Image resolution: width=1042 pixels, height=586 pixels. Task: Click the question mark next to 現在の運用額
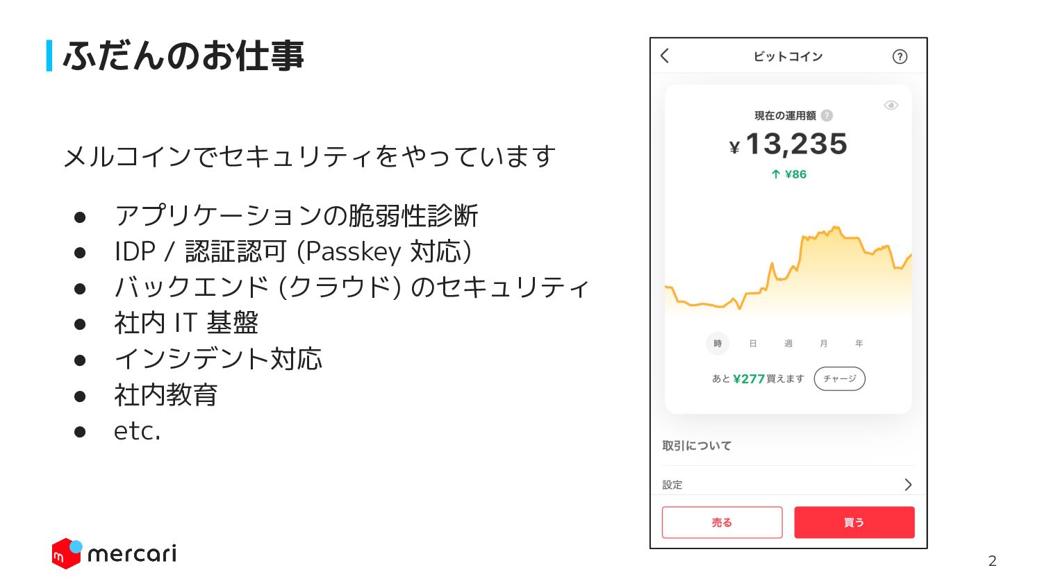[x=827, y=116]
